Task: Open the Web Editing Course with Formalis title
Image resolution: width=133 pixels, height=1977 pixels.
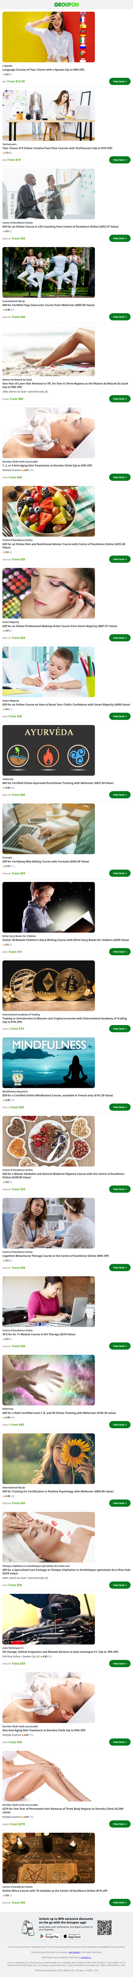Action: [x=45, y=861]
